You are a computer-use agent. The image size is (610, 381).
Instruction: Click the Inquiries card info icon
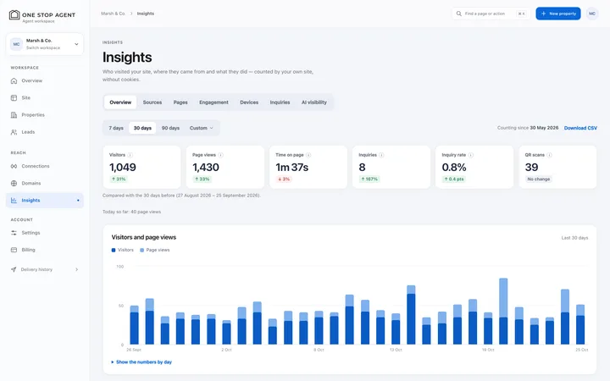coord(381,155)
